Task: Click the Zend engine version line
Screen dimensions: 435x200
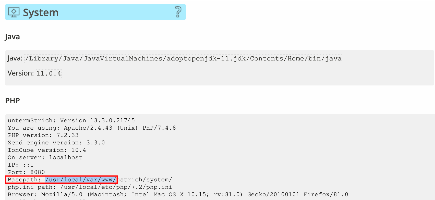Action: coord(56,143)
